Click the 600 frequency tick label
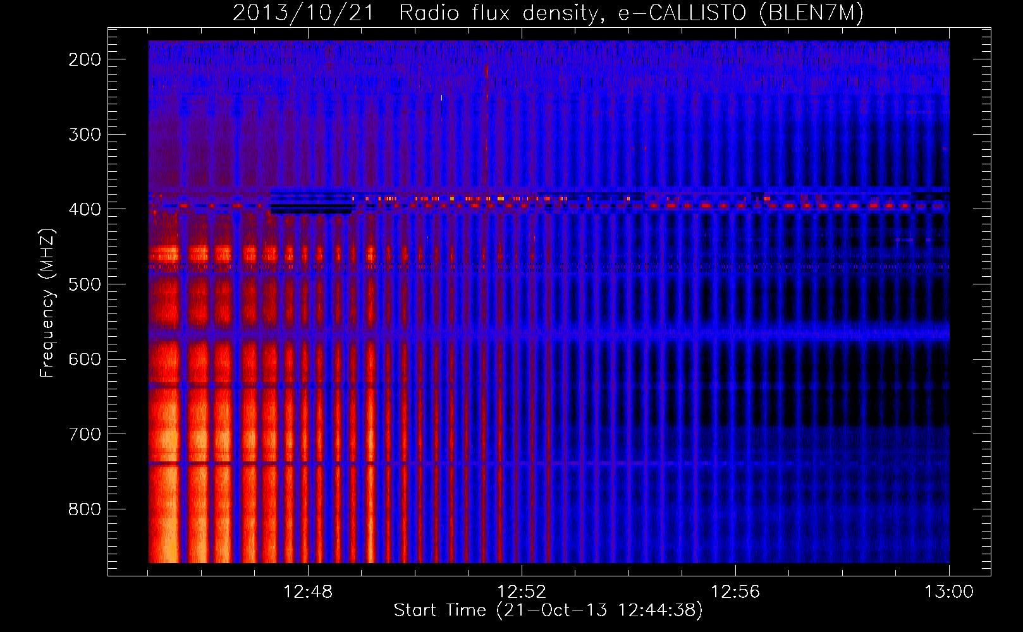 [x=85, y=359]
